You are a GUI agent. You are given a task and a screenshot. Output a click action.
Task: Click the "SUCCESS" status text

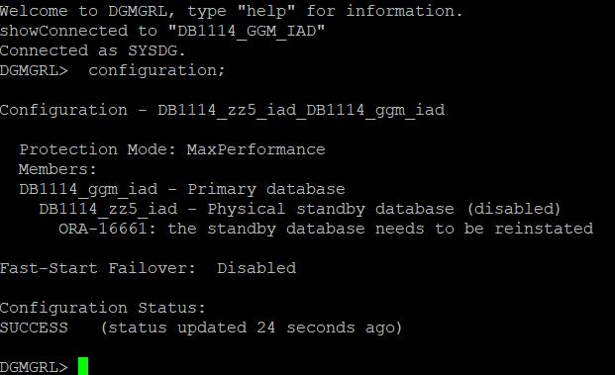pos(34,328)
